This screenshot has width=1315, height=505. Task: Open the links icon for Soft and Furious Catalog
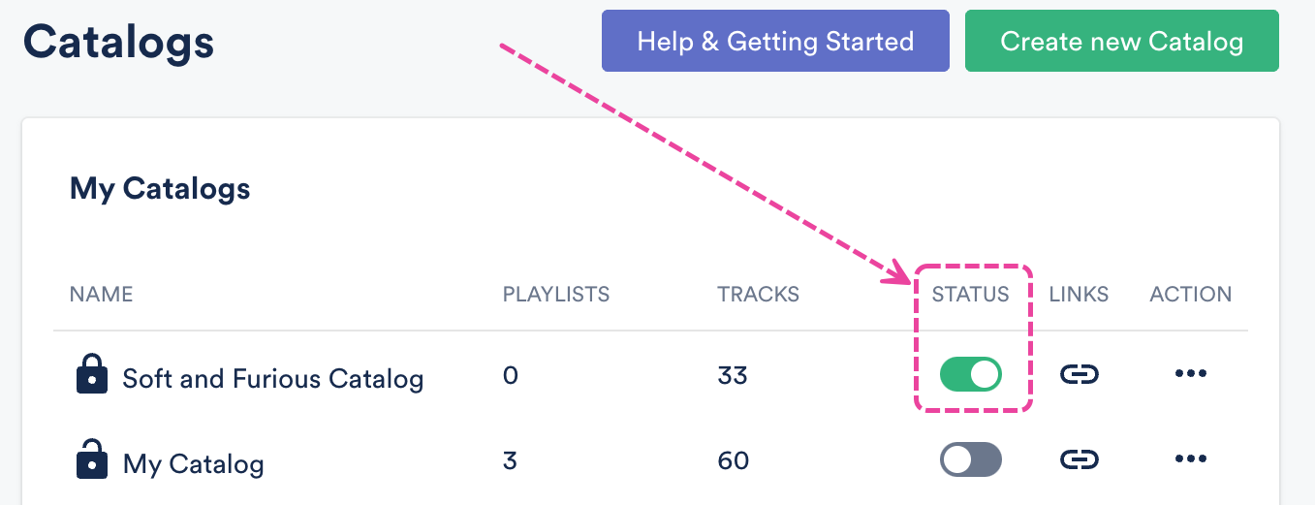(1079, 374)
